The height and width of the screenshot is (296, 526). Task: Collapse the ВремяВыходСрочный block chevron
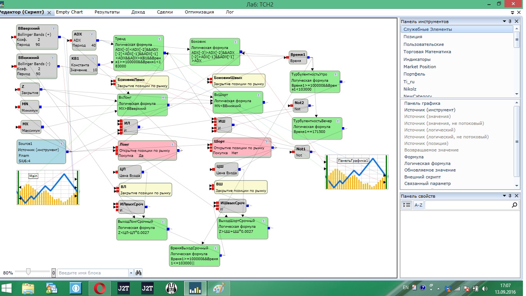click(x=216, y=248)
